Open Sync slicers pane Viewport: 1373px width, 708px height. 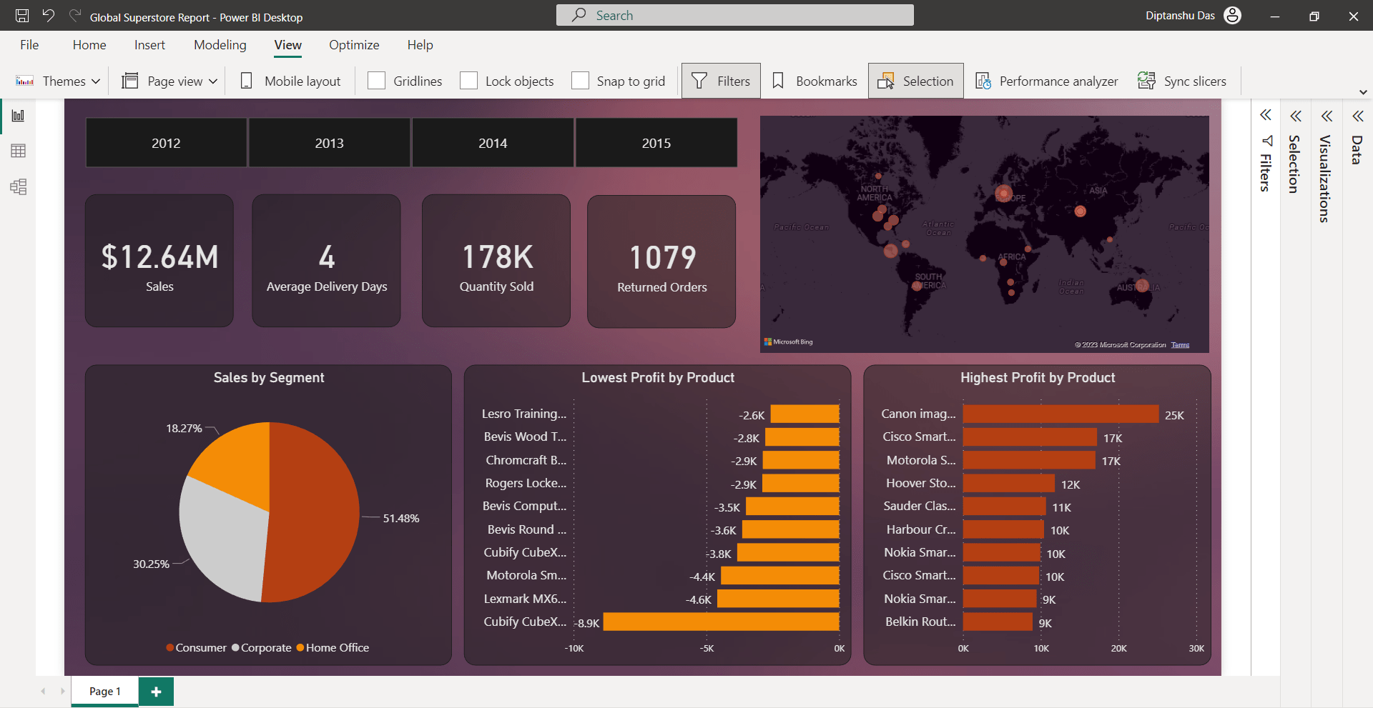click(1182, 81)
